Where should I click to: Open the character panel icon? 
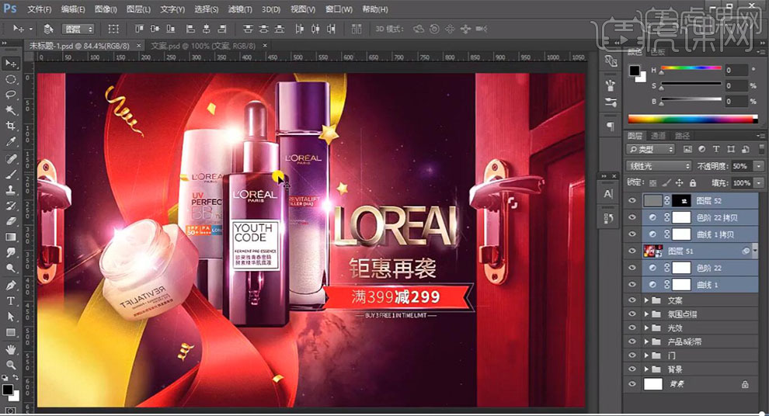point(609,193)
